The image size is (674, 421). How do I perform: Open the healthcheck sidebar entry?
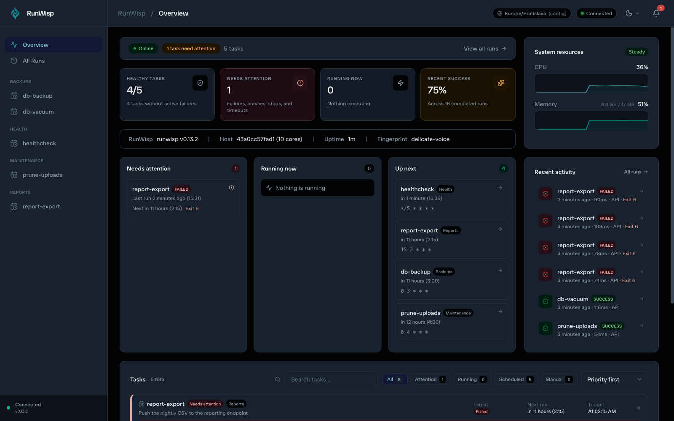click(x=53, y=143)
